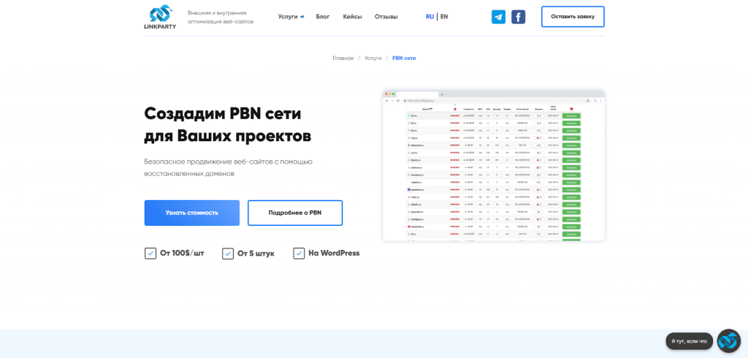Open the Блог menu item
This screenshot has width=748, height=358.
coord(322,17)
